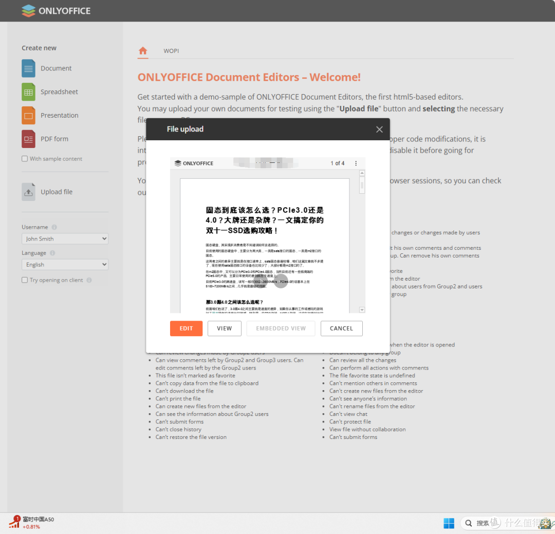Image resolution: width=555 pixels, height=534 pixels.
Task: Open the Language dropdown
Action: click(x=65, y=265)
